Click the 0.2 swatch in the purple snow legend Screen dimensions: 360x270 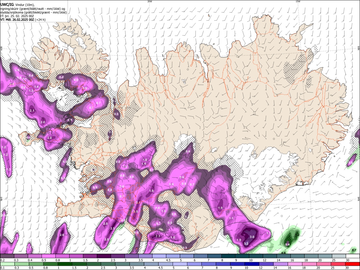coord(7,256)
